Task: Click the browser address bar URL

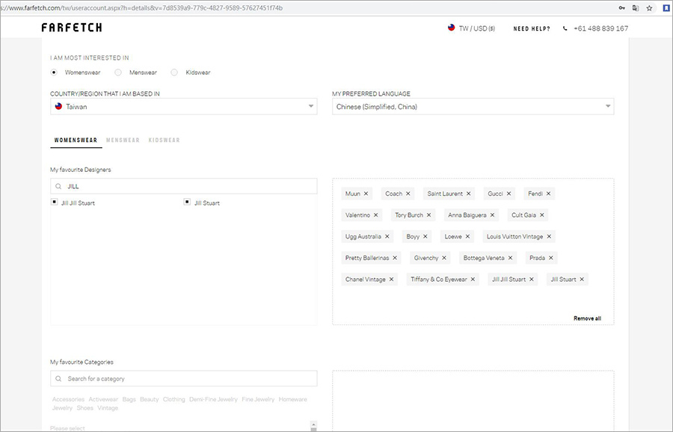Action: 141,7
